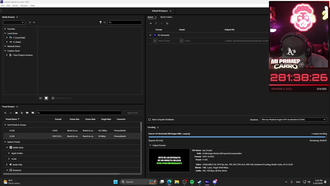Click the Adobe Stock icon in presets
Image resolution: width=330 pixels, height=186 pixels.
point(11,148)
